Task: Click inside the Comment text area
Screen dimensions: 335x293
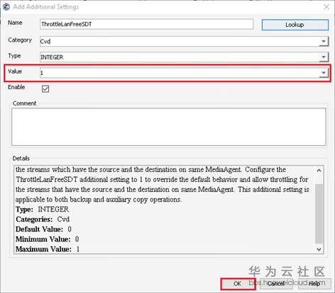Action: click(169, 127)
